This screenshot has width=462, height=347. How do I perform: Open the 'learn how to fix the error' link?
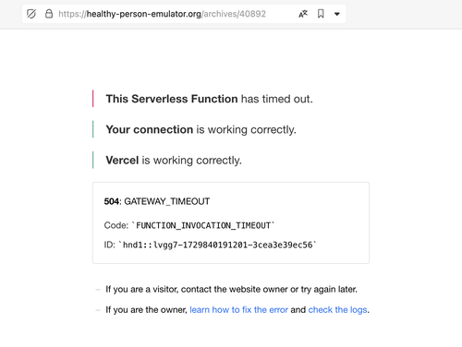coord(238,310)
